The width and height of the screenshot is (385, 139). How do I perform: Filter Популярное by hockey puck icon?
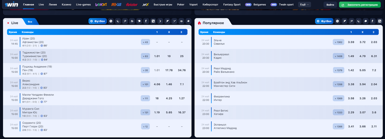point(359,21)
